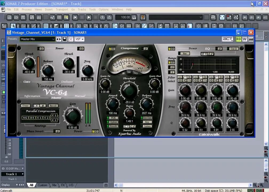Click the snap to grid icon

click(x=46, y=26)
